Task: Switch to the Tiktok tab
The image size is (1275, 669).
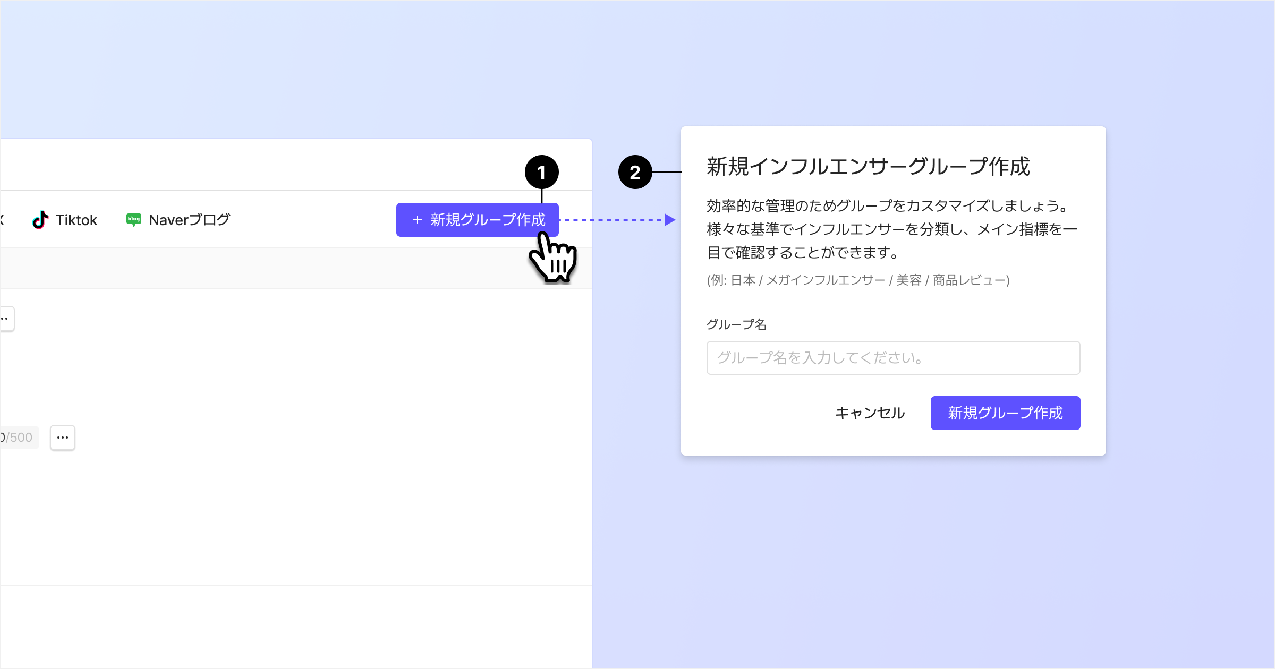Action: pos(76,220)
